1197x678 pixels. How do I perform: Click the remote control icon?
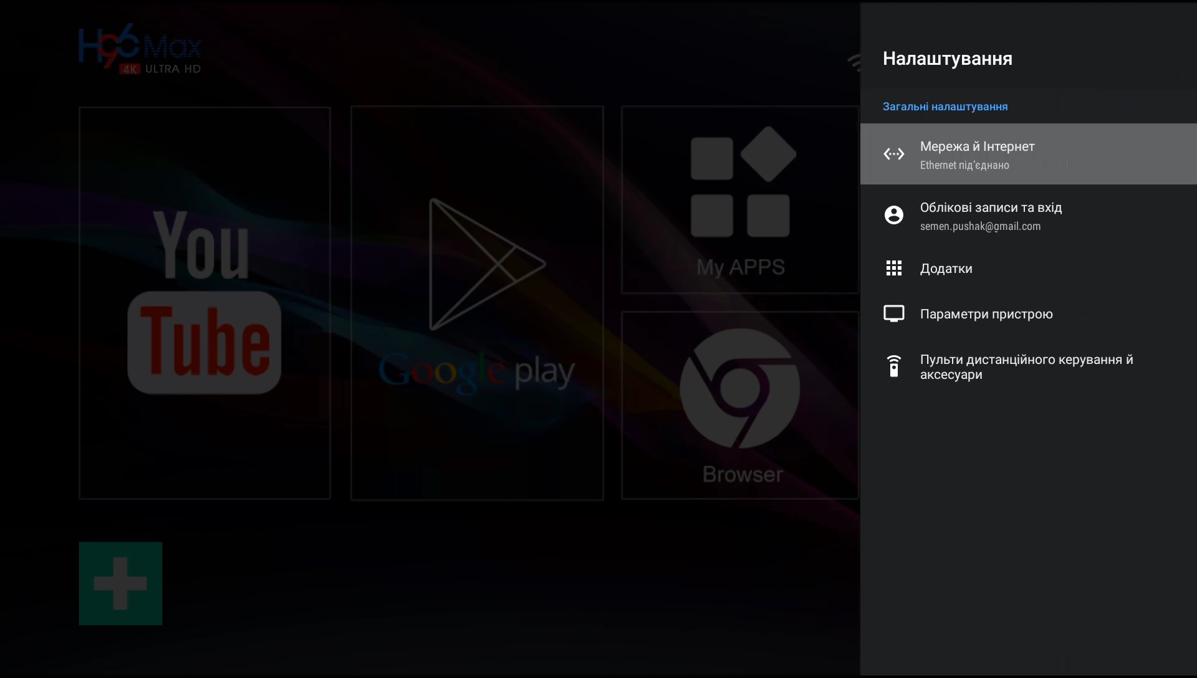pos(893,366)
